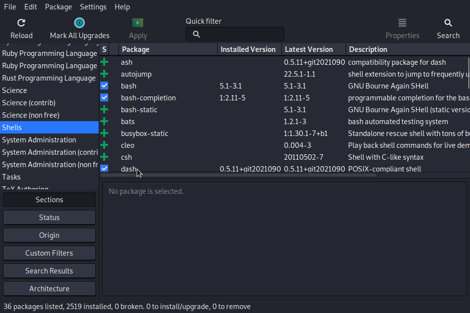The image size is (470, 313).
Task: Uncheck the dash package checkbox
Action: coord(104,169)
